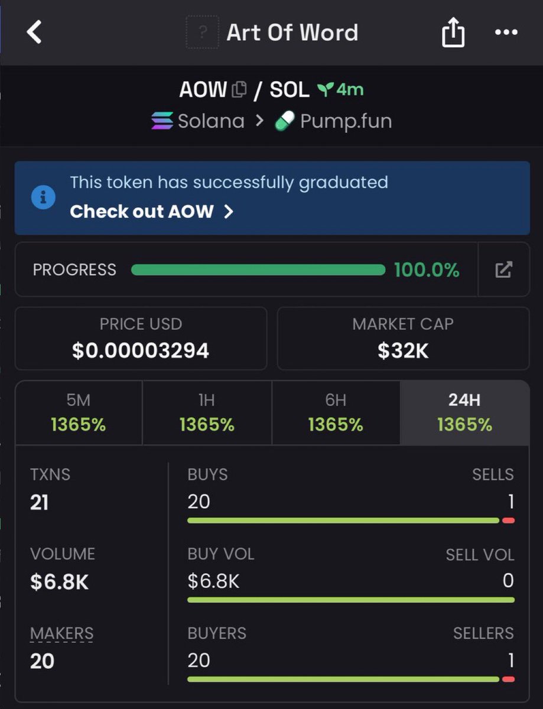Click the Price USD value box

(141, 339)
